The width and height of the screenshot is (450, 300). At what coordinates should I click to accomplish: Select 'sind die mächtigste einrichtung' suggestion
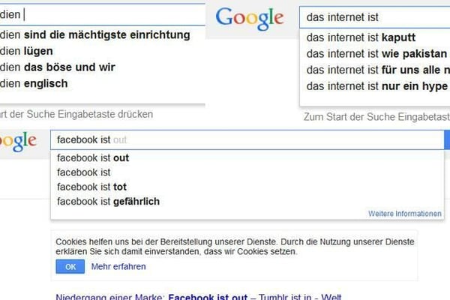coord(95,35)
